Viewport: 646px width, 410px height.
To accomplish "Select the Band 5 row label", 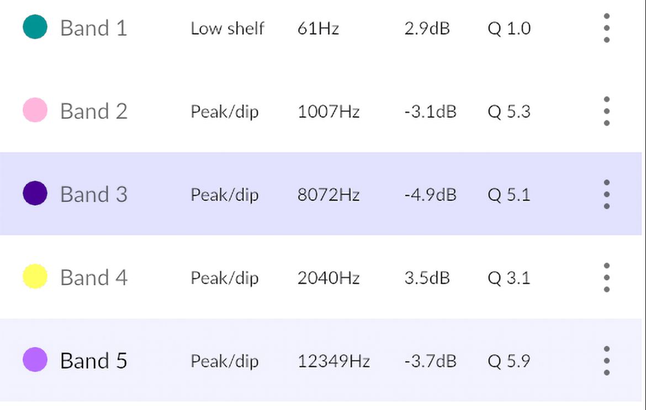I will pyautogui.click(x=93, y=360).
